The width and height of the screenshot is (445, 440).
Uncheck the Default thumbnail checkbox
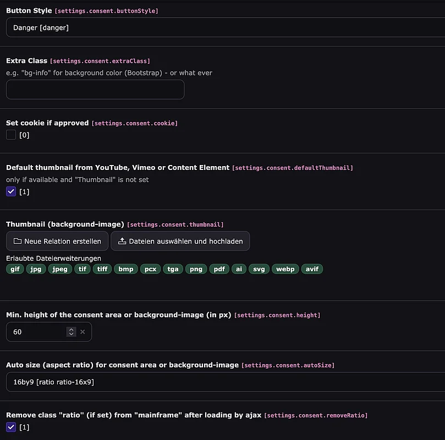tap(11, 191)
